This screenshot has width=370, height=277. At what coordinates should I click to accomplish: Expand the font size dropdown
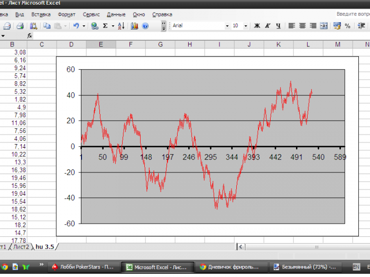pos(246,25)
